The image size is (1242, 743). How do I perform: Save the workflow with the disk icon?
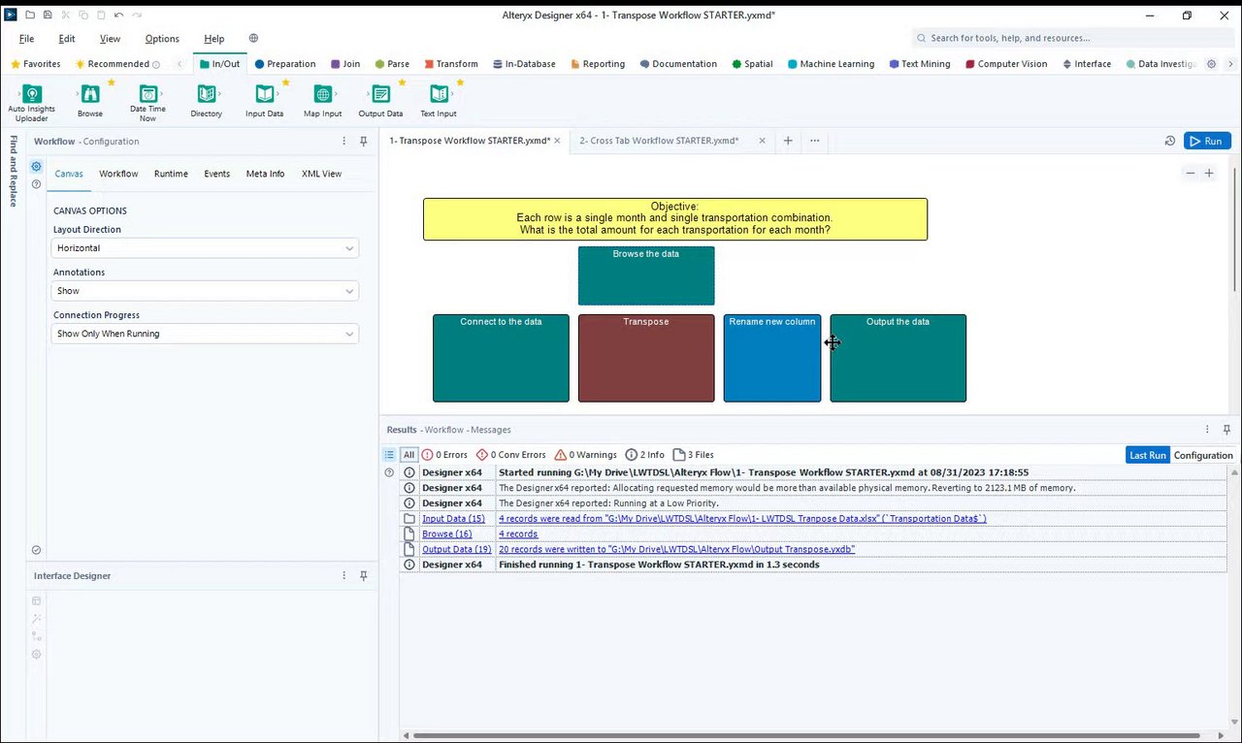point(48,16)
